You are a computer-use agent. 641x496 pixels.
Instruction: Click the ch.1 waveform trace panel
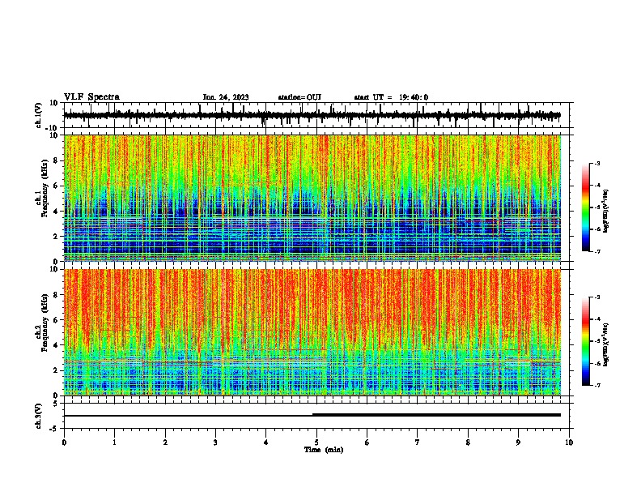tap(316, 115)
